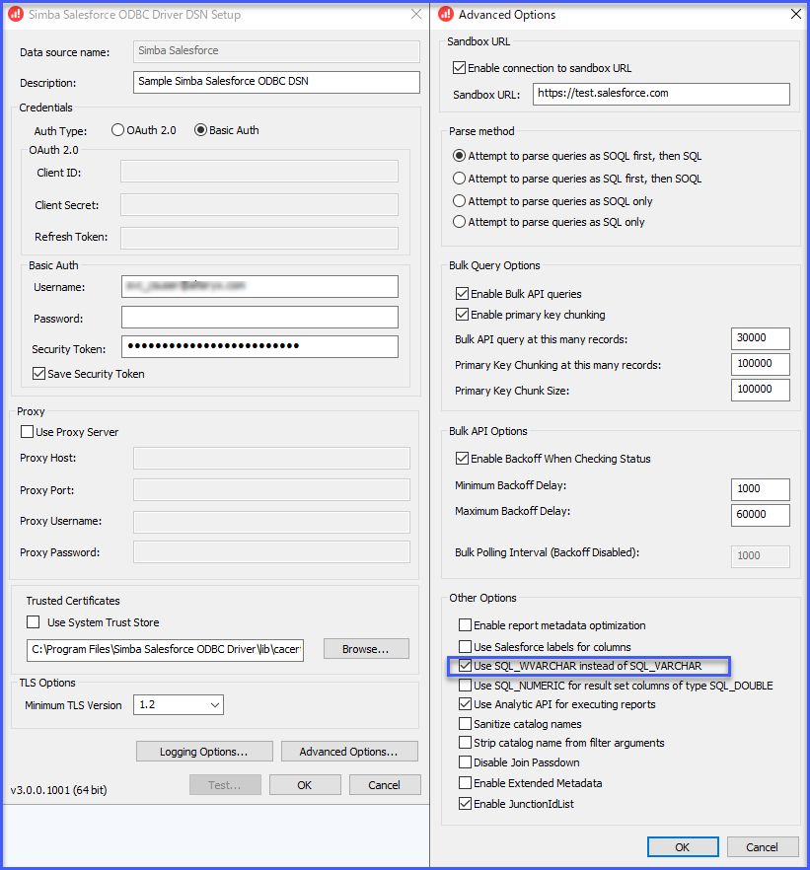The width and height of the screenshot is (810, 870).
Task: Toggle Save Security Token checkbox
Action: (38, 374)
